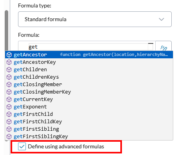Click the cube icon beside getExponent
The height and width of the screenshot is (155, 178).
pyautogui.click(x=9, y=107)
